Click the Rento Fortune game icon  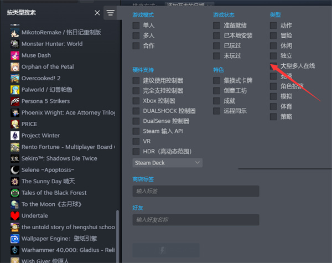coord(15,147)
